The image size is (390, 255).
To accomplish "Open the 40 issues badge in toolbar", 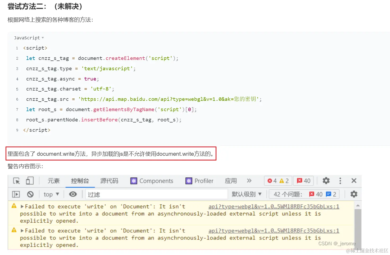I will click(x=304, y=181).
